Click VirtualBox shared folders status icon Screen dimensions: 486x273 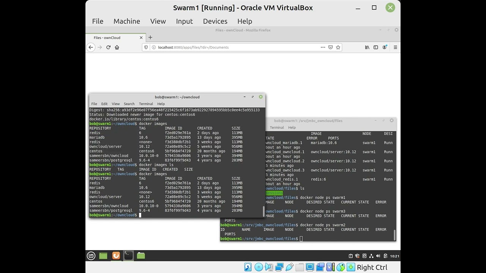pyautogui.click(x=300, y=267)
